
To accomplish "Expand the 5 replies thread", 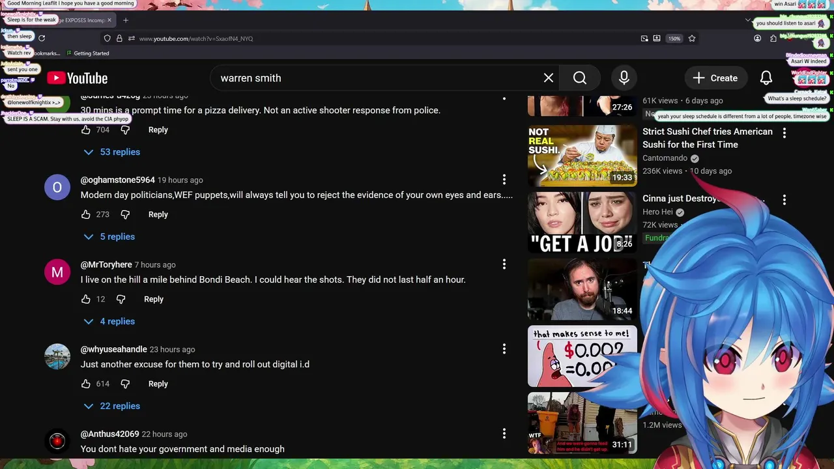I will coord(109,236).
